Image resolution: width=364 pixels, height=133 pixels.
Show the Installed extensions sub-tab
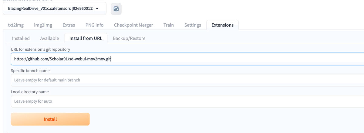click(21, 38)
